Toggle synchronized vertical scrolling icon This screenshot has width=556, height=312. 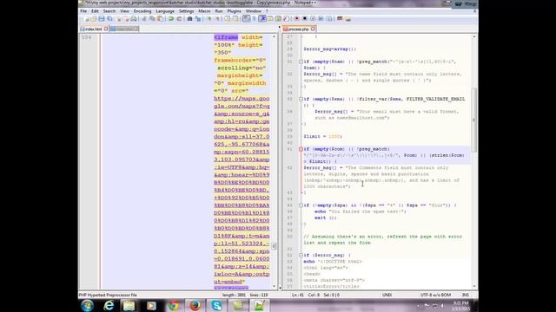228,18
